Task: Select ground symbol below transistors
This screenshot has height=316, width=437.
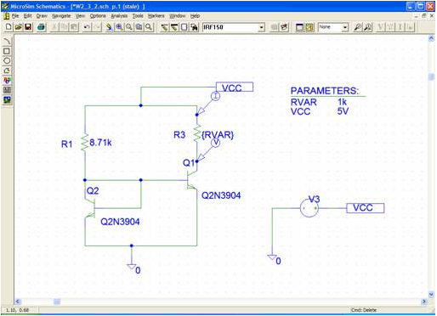Action: [132, 267]
